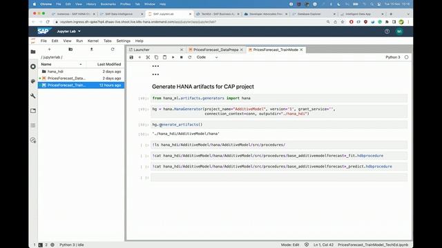Image resolution: width=442 pixels, height=248 pixels.
Task: Save the notebook with the disk icon
Action: (131, 57)
